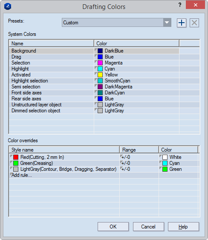Click Add rule... in Color overrides

22,175
